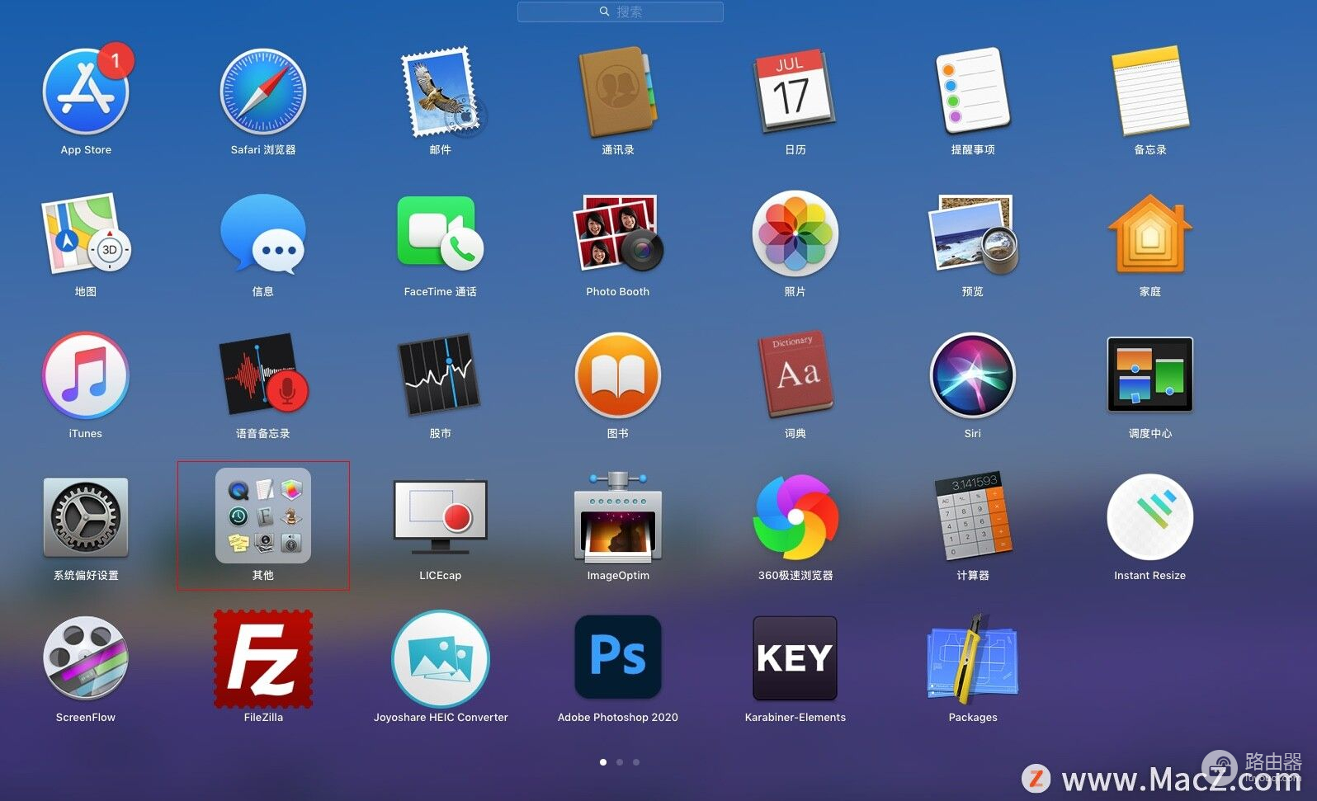Screen dimensions: 1317x801
Task: Open 预览 Preview
Action: coord(973,233)
